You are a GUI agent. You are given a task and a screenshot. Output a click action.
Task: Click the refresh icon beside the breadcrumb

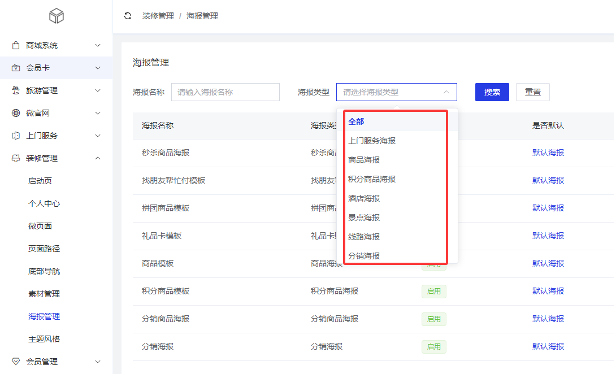pyautogui.click(x=128, y=16)
